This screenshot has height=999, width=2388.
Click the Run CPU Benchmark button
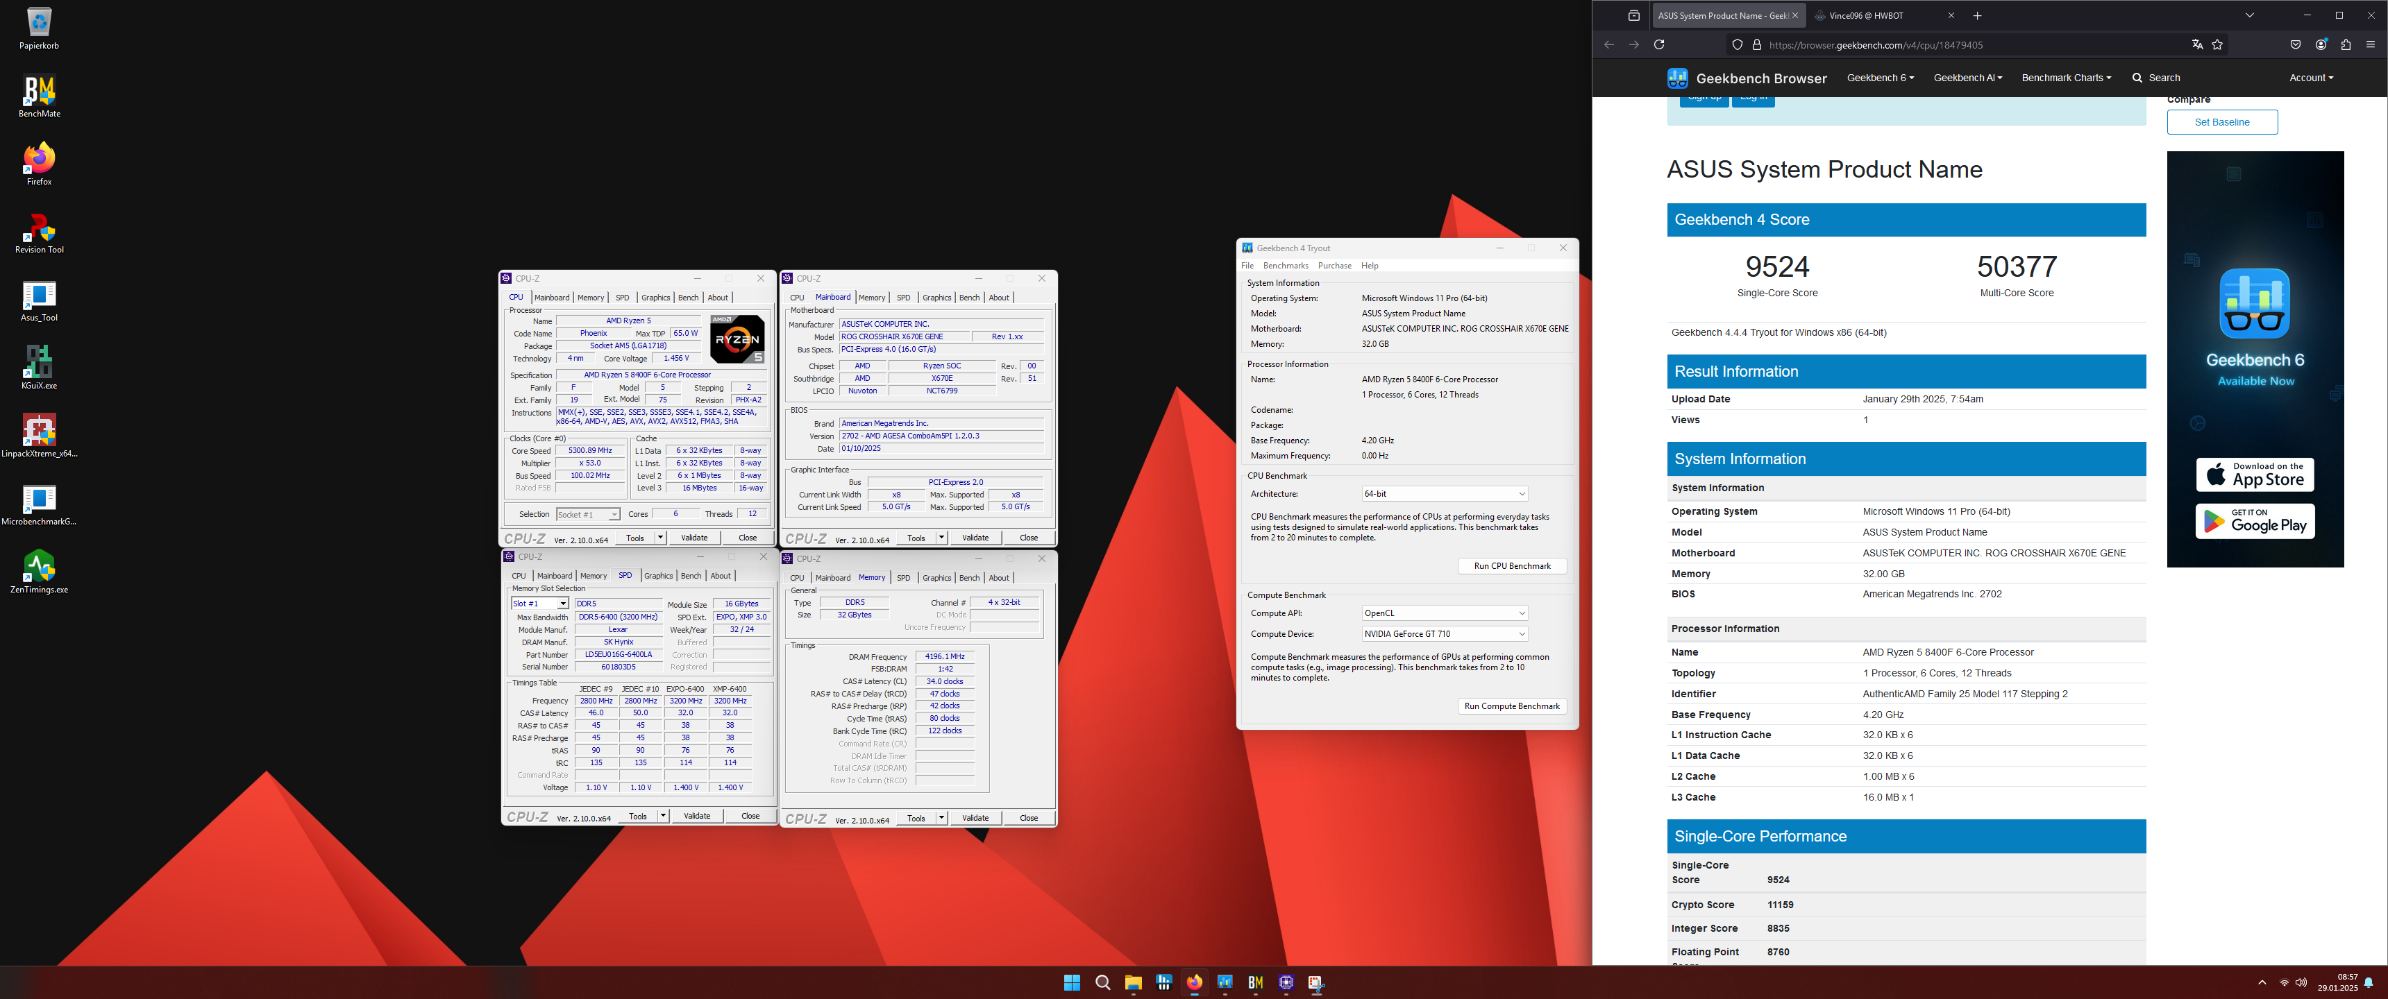click(x=1512, y=566)
